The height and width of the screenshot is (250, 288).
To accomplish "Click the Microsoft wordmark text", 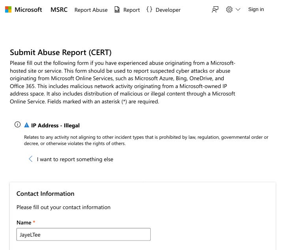I will click(x=28, y=10).
